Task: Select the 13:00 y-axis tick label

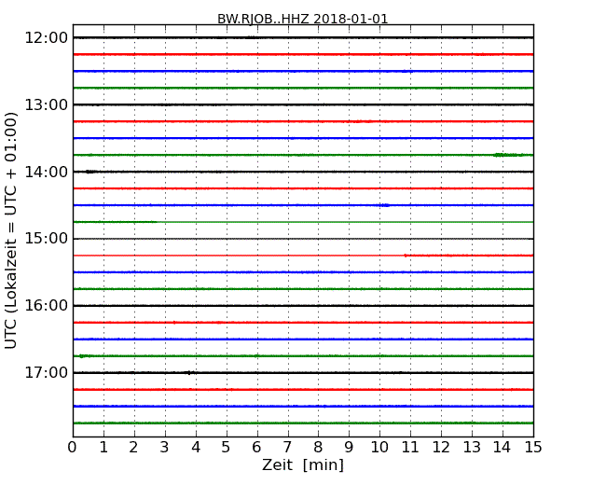Action: (x=46, y=104)
